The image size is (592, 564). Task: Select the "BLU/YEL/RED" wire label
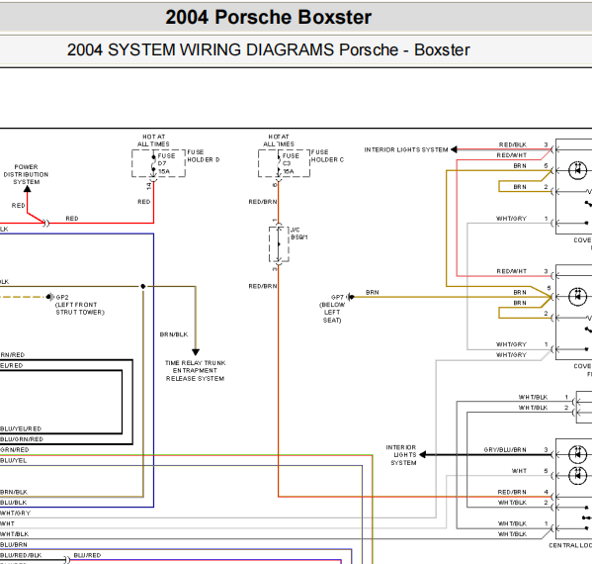21,428
